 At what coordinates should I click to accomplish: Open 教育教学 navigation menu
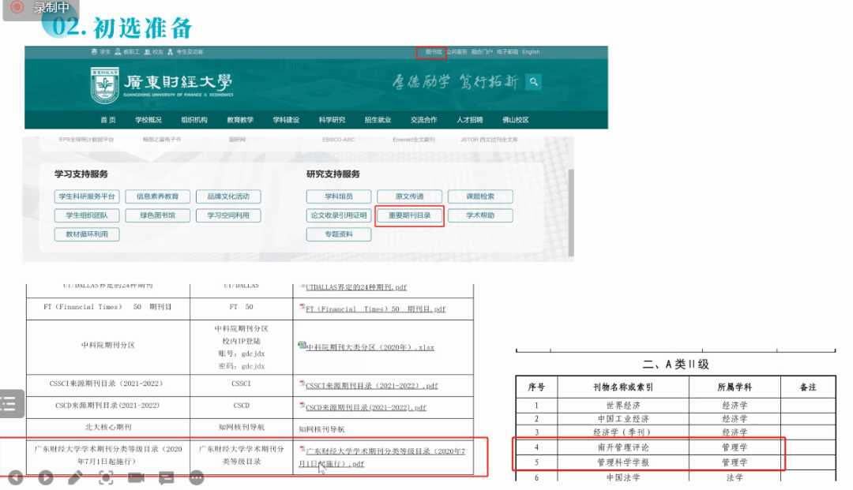pos(240,119)
